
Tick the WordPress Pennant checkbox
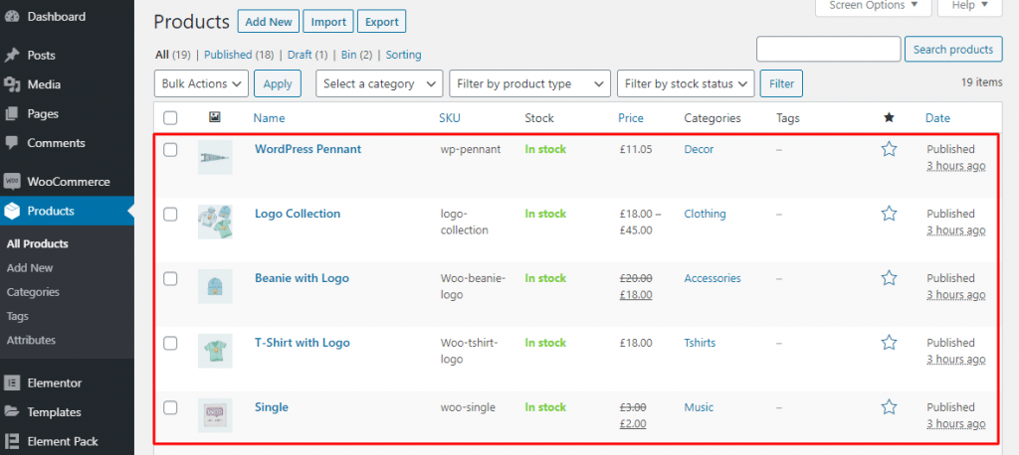[x=170, y=150]
